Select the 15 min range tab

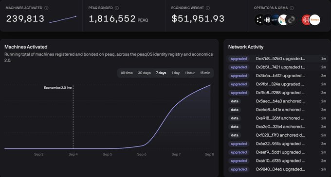205,73
